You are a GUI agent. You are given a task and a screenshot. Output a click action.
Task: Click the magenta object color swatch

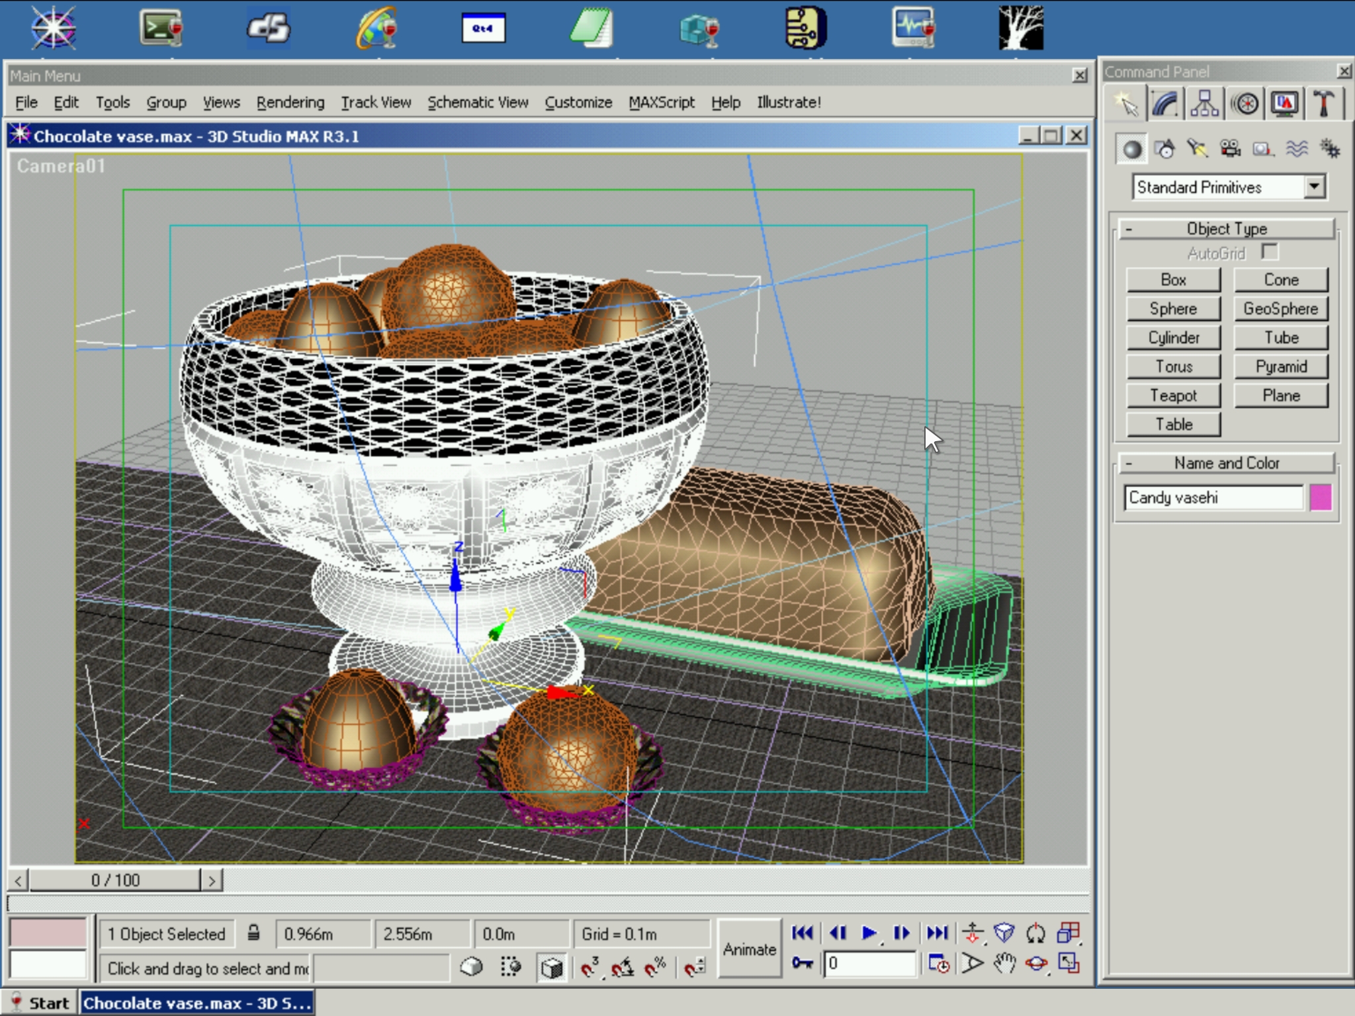(x=1320, y=497)
